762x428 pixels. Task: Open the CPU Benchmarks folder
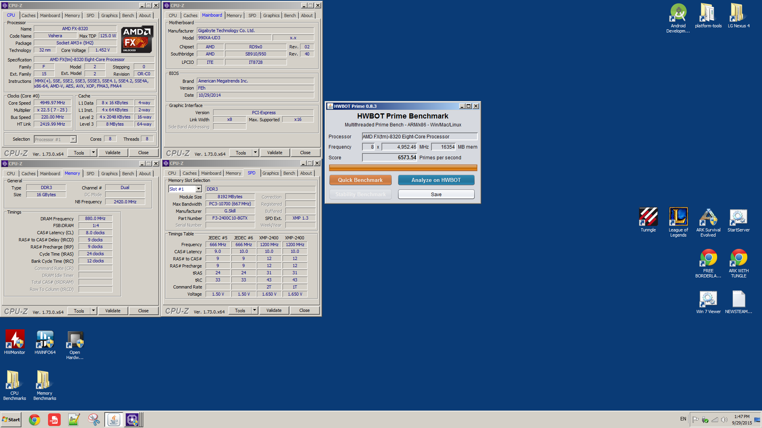pyautogui.click(x=15, y=385)
